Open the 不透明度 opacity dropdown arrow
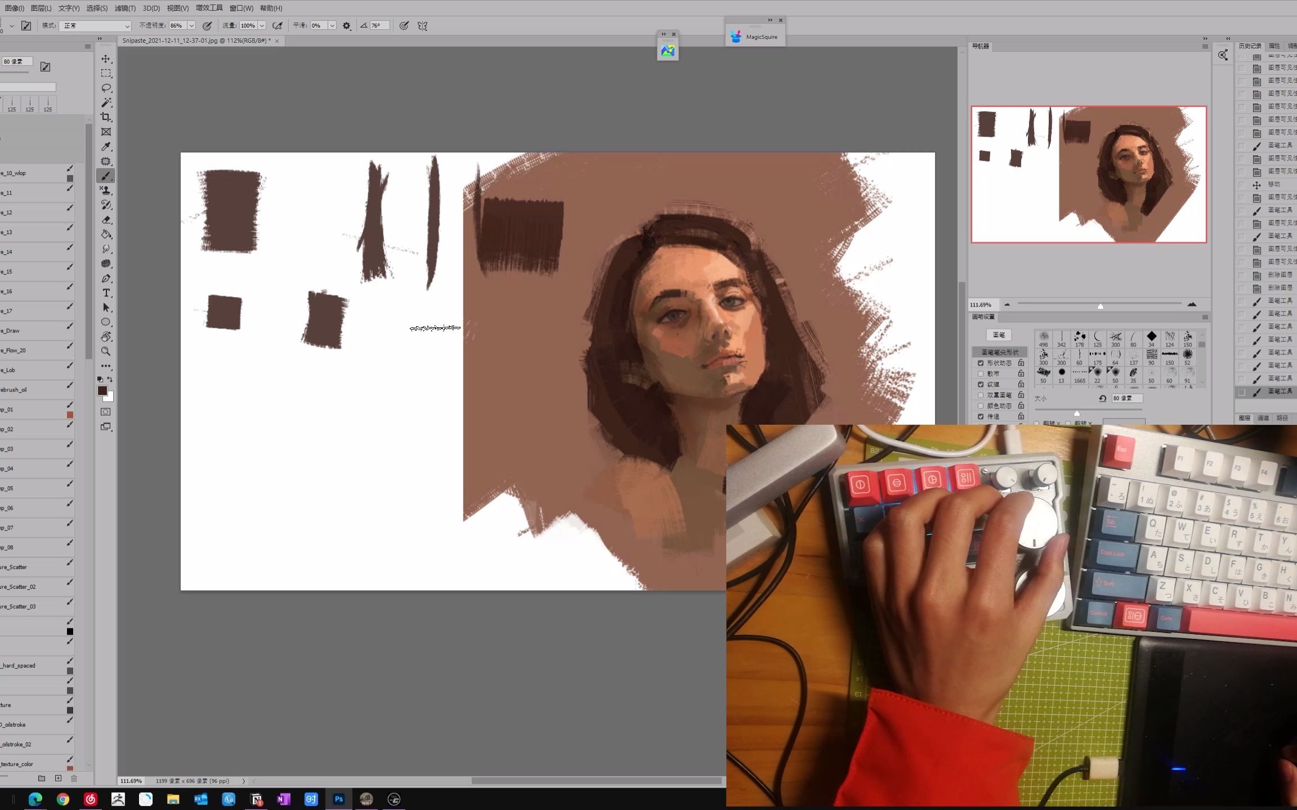The image size is (1297, 810). pyautogui.click(x=191, y=26)
